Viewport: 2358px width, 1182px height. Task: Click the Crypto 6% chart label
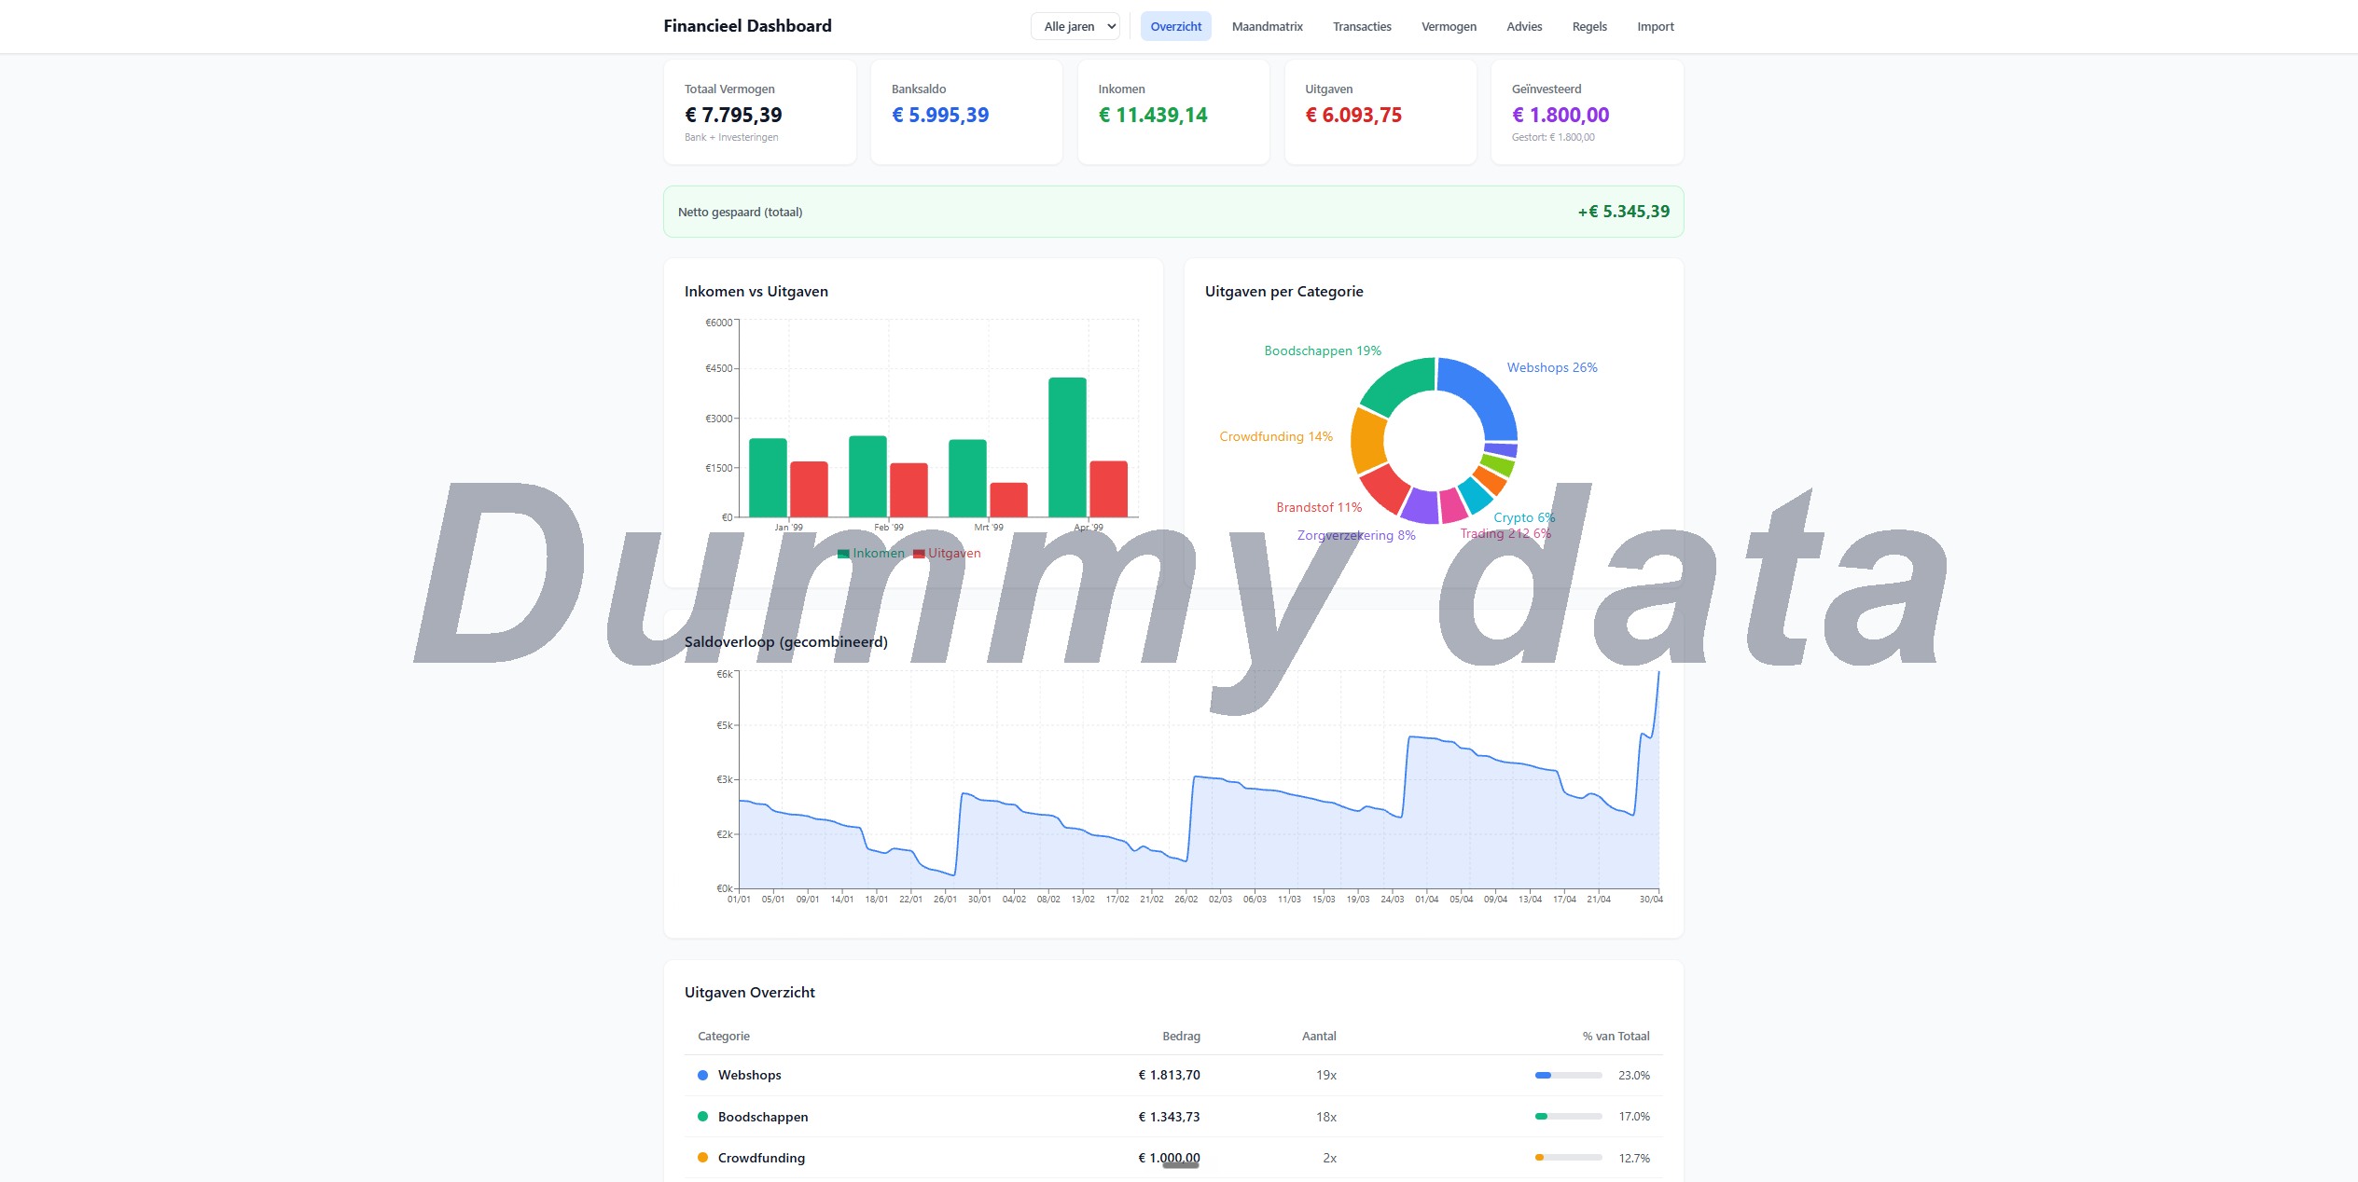pyautogui.click(x=1524, y=517)
